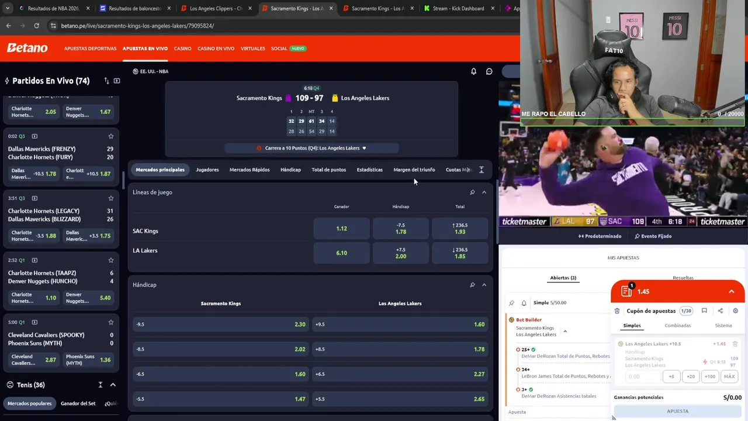This screenshot has width=748, height=421.
Task: Click the sort arrows beside Partidos En Vivo
Action: pyautogui.click(x=106, y=81)
